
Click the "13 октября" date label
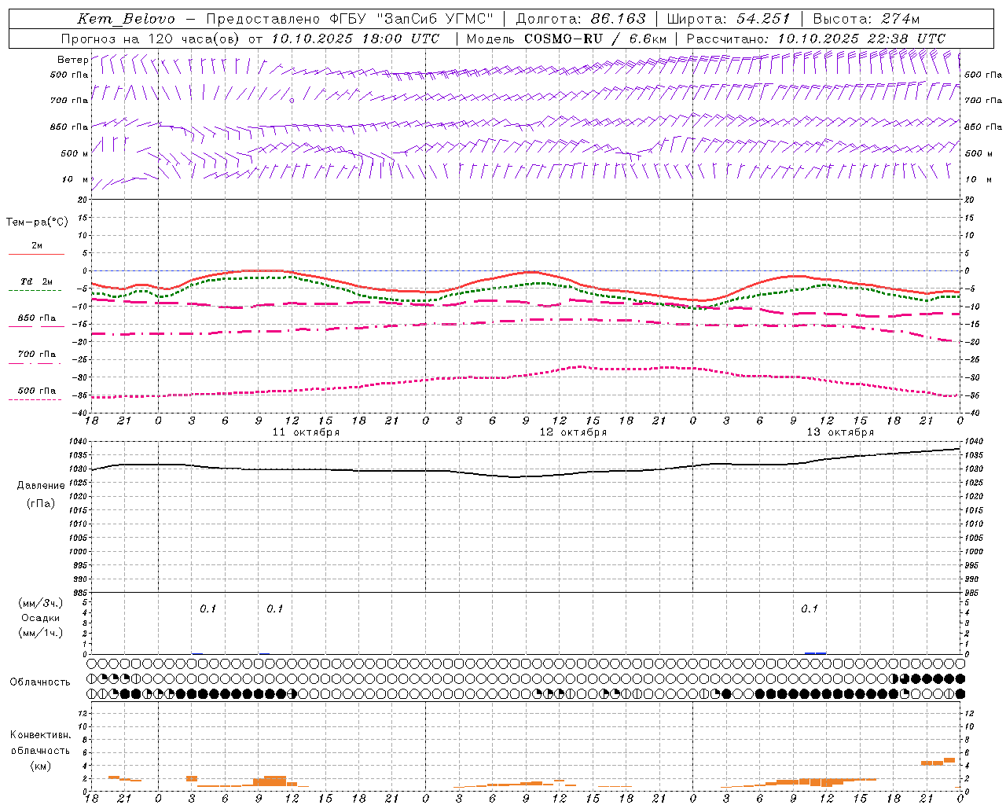coord(840,432)
